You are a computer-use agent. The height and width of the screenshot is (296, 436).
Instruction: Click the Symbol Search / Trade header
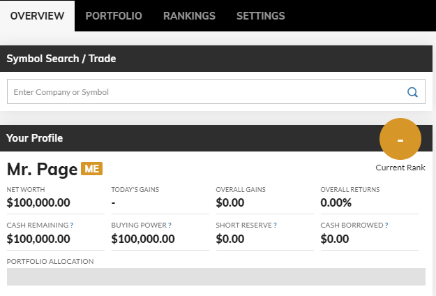pos(61,59)
